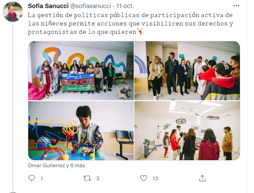
Task: Open the share upload icon
Action: [x=202, y=178]
